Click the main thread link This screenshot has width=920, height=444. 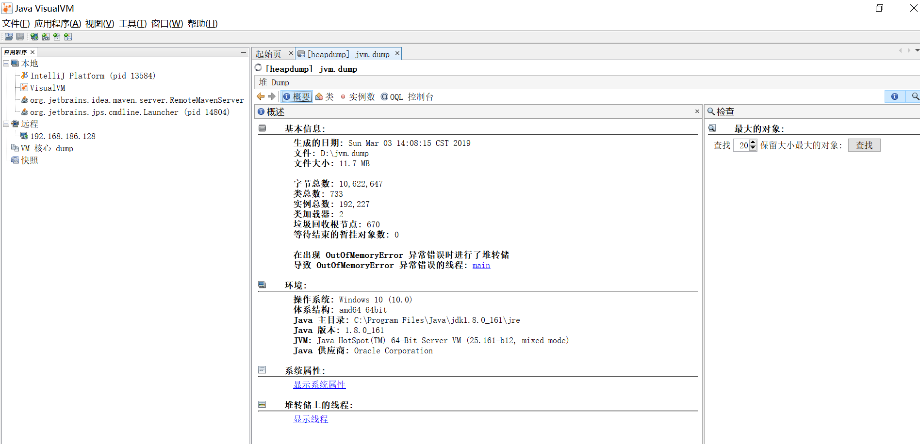[x=481, y=265]
